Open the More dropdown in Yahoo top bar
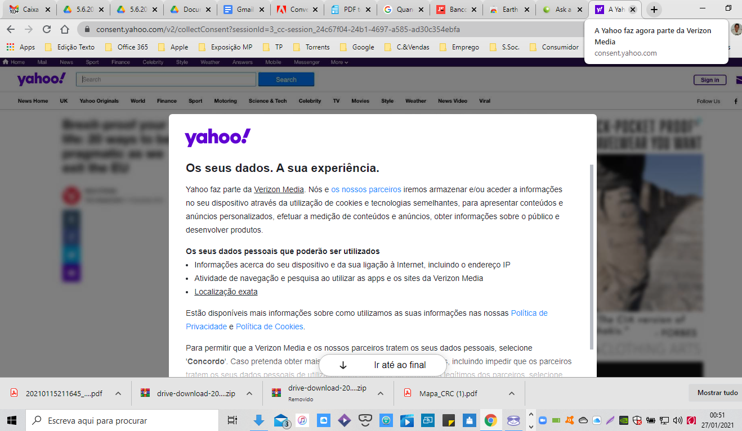This screenshot has width=742, height=431. pos(339,62)
